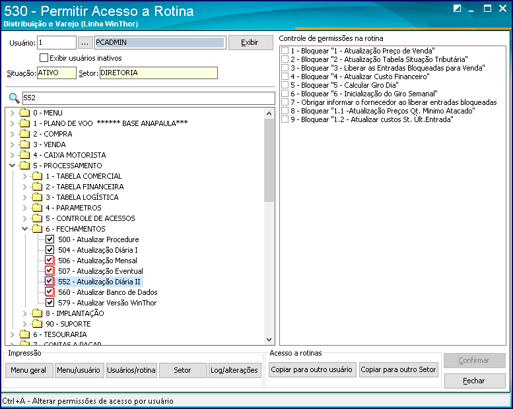The image size is (513, 409).
Task: Click folder icon of 8 - IMPLANTAÇÃO
Action: click(37, 313)
